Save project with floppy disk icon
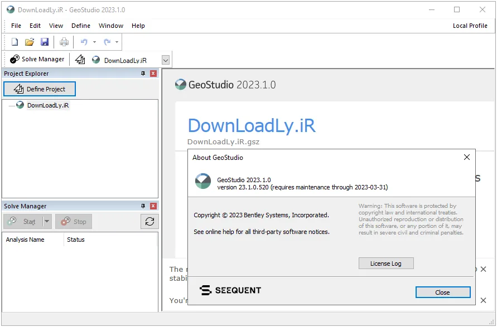The height and width of the screenshot is (327, 497). (45, 42)
